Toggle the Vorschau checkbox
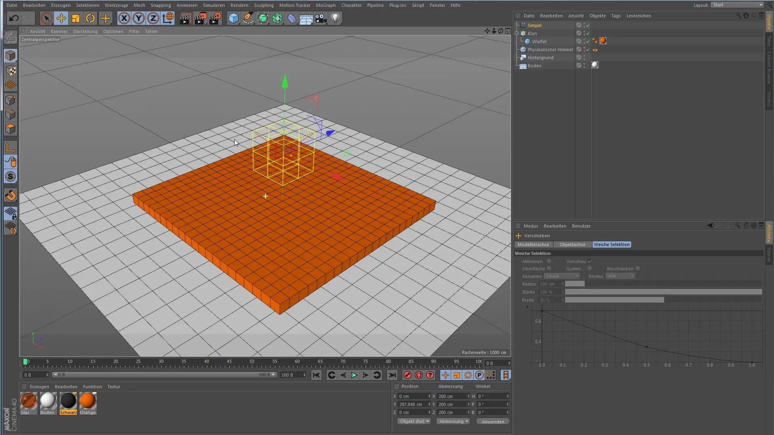 tap(590, 261)
